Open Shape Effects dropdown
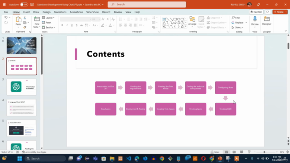The image size is (290, 163). [217, 27]
